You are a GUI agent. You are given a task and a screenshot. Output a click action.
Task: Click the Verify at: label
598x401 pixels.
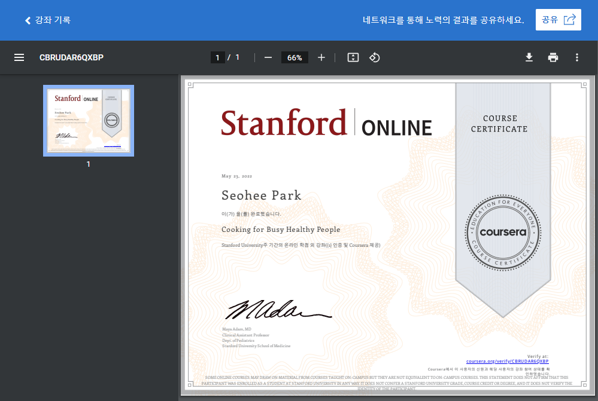pos(538,356)
